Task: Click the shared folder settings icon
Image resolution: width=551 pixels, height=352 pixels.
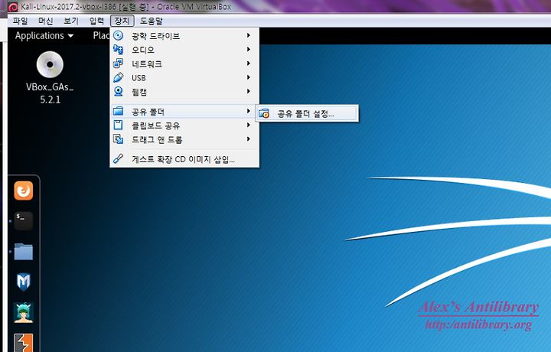Action: coord(264,113)
